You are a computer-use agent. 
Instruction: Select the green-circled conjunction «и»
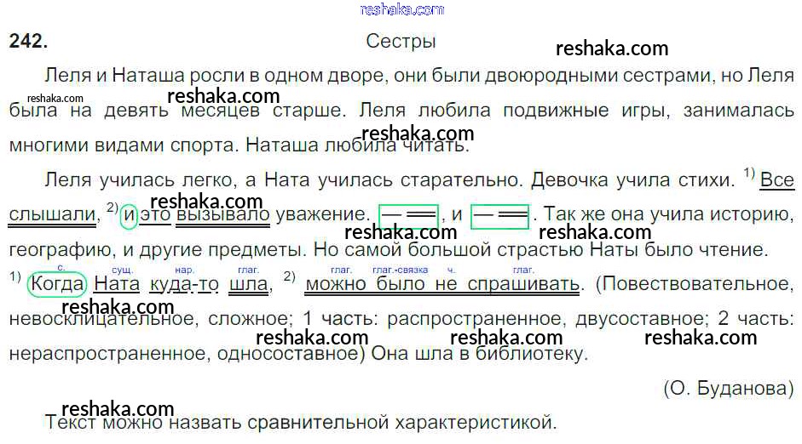pyautogui.click(x=128, y=215)
